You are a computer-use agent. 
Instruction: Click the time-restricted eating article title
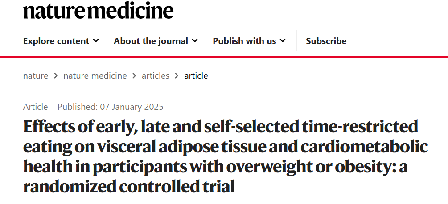click(x=226, y=156)
